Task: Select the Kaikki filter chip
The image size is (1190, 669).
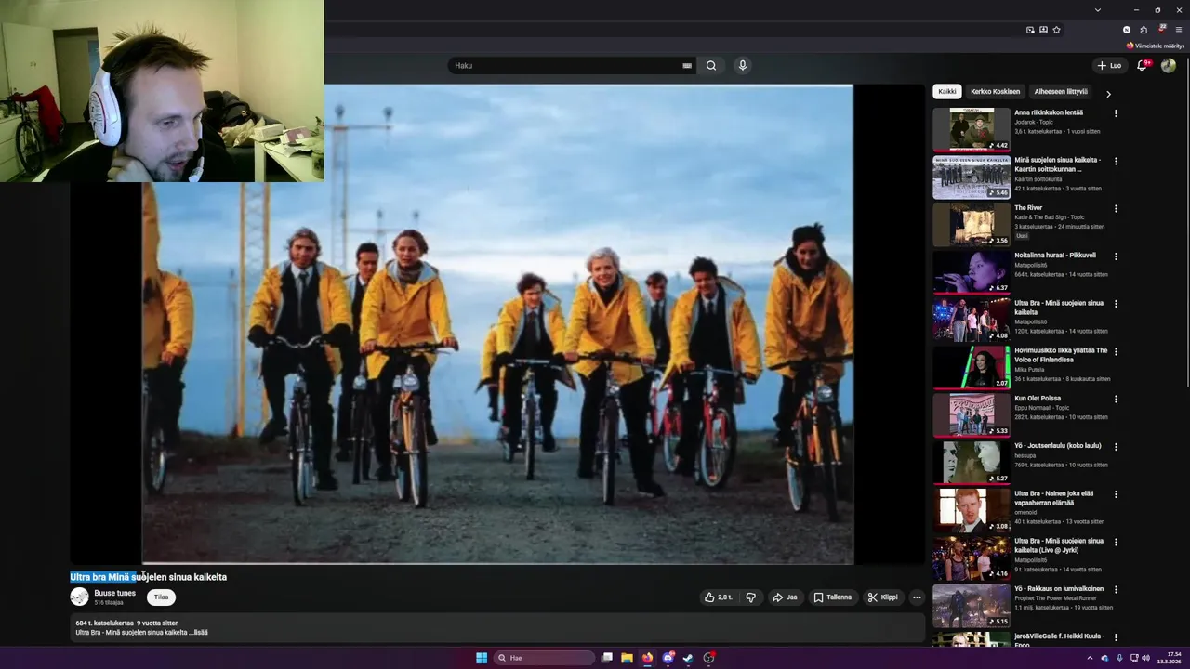Action: coord(947,91)
